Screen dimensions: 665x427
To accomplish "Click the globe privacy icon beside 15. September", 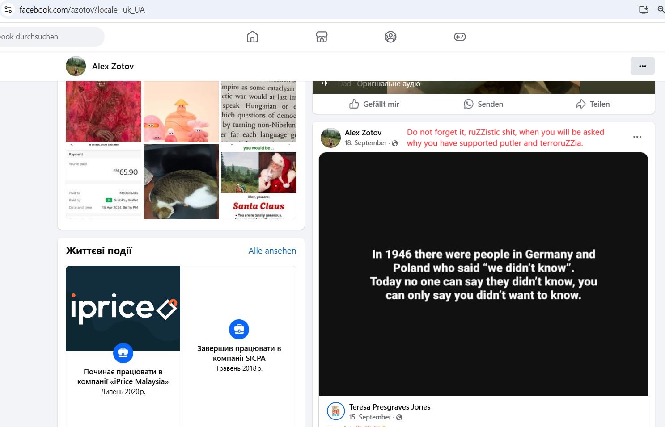I will pos(399,418).
